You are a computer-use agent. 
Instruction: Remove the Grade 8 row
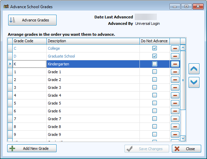175,127
